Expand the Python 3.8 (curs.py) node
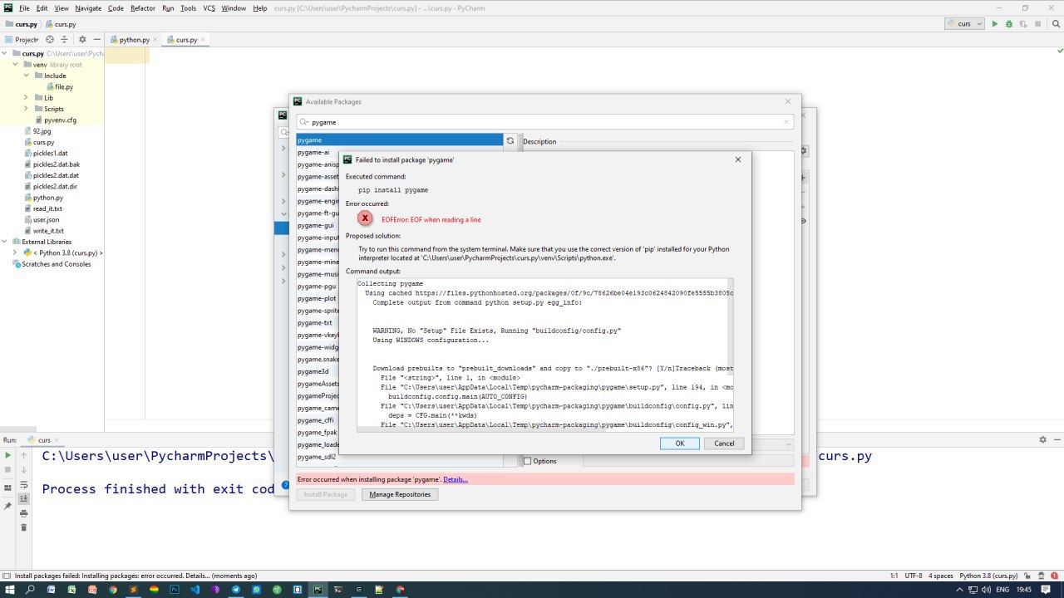 tap(16, 252)
